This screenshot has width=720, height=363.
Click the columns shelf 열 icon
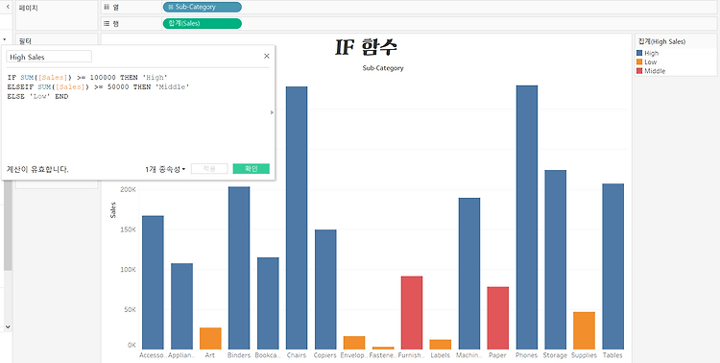pos(107,7)
